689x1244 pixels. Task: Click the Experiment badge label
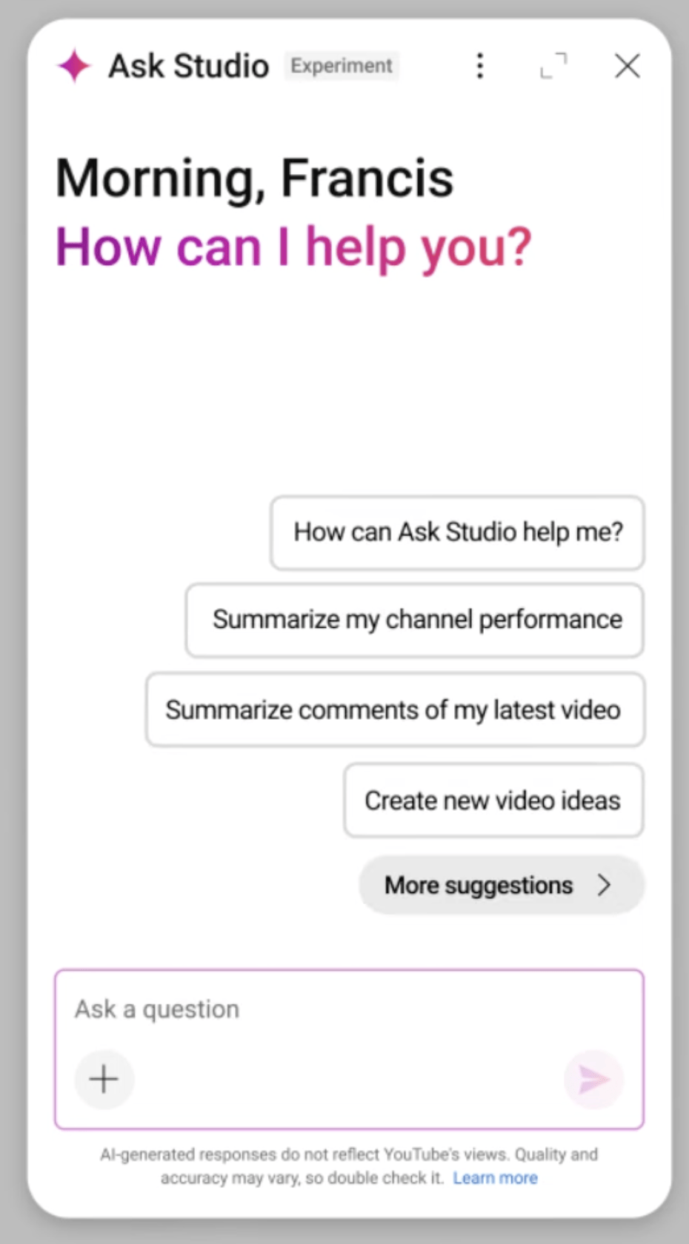pos(341,66)
